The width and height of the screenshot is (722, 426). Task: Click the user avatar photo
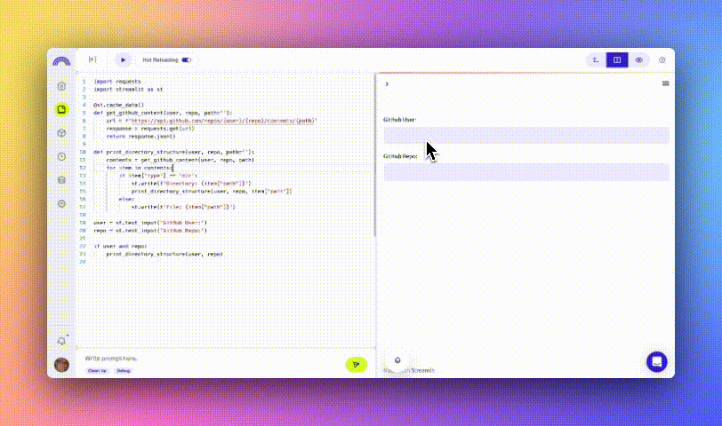(61, 365)
